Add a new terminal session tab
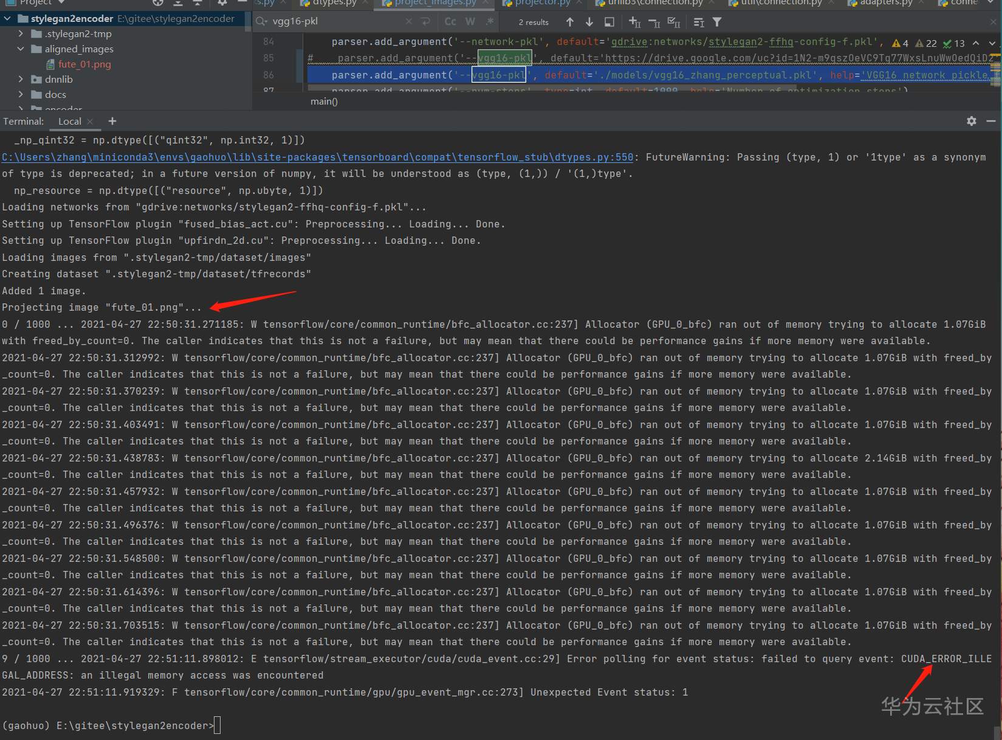Viewport: 1002px width, 740px height. pos(112,121)
